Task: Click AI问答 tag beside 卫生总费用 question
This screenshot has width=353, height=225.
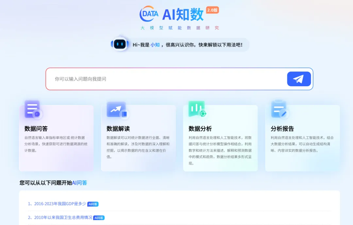Action: pyautogui.click(x=99, y=218)
